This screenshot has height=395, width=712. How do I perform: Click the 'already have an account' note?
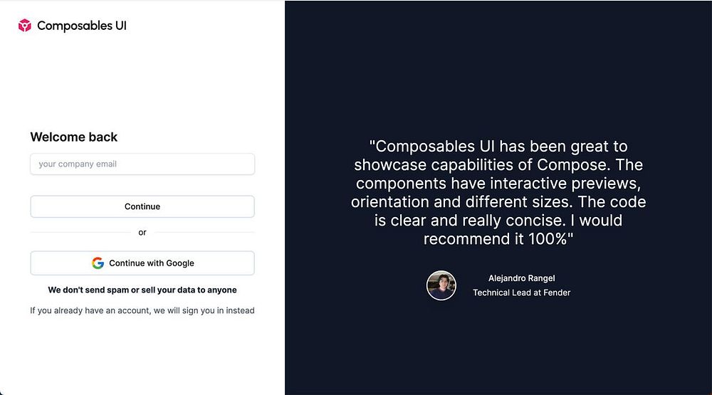pos(142,310)
